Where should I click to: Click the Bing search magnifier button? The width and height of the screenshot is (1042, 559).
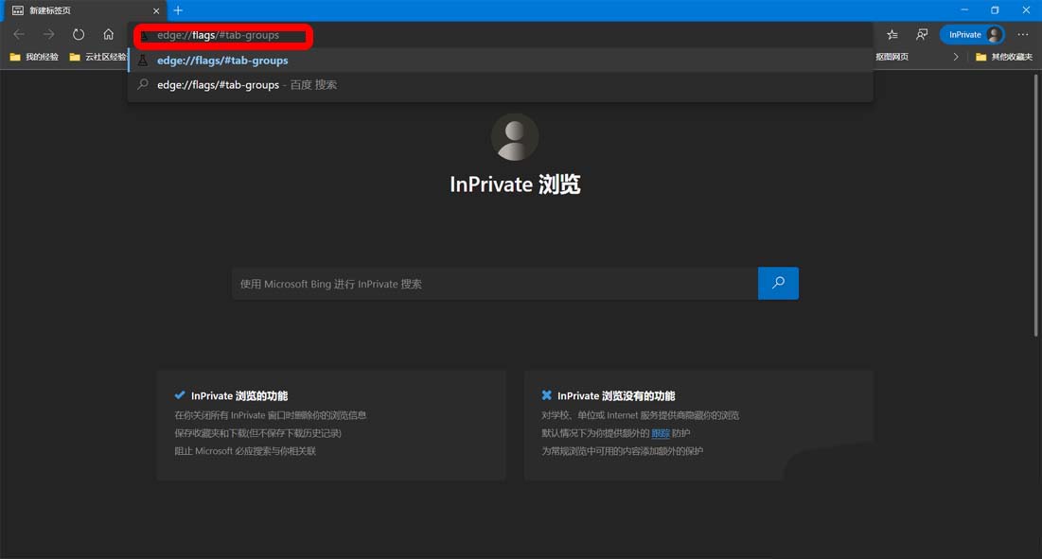(x=777, y=283)
